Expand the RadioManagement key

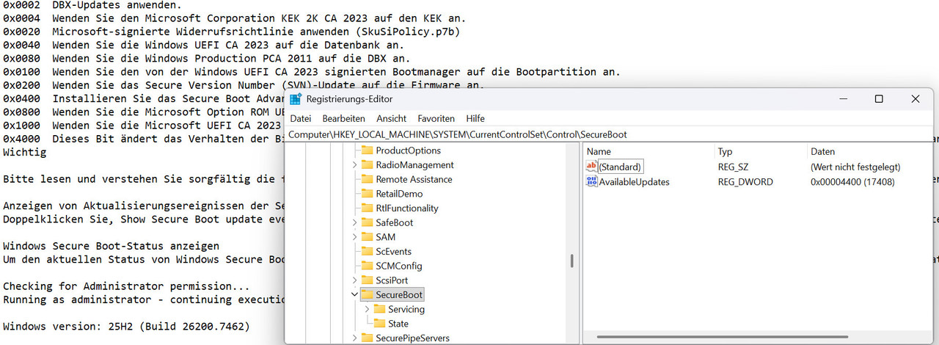355,165
